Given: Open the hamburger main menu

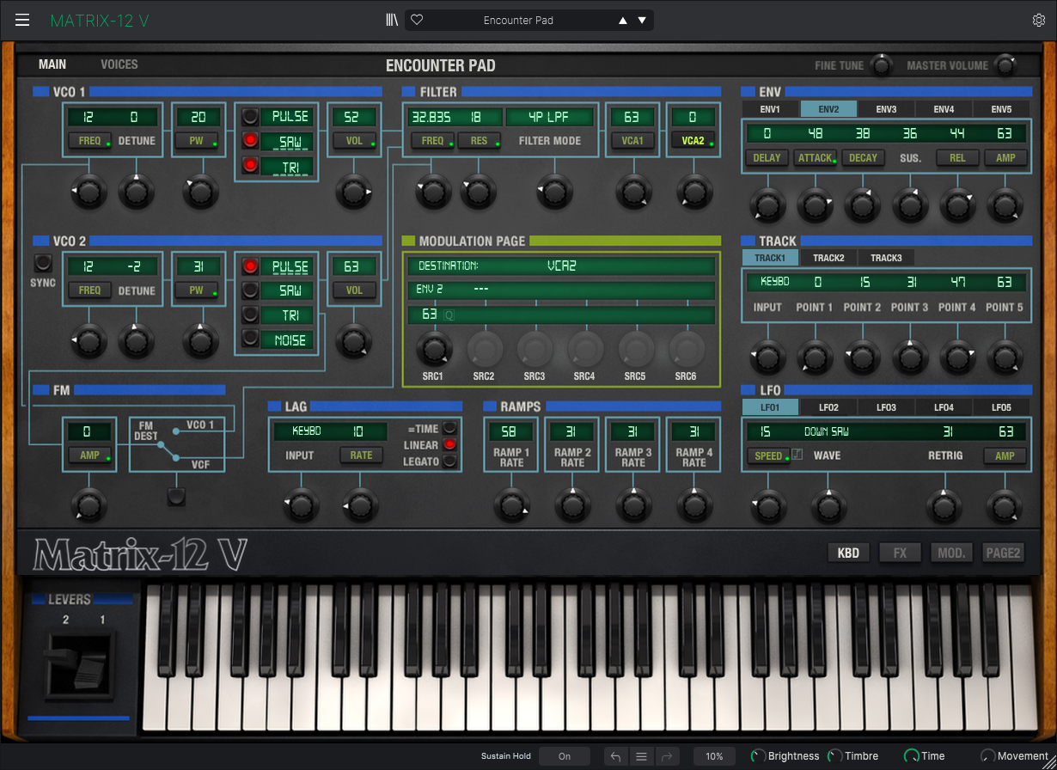Looking at the screenshot, I should coord(22,20).
